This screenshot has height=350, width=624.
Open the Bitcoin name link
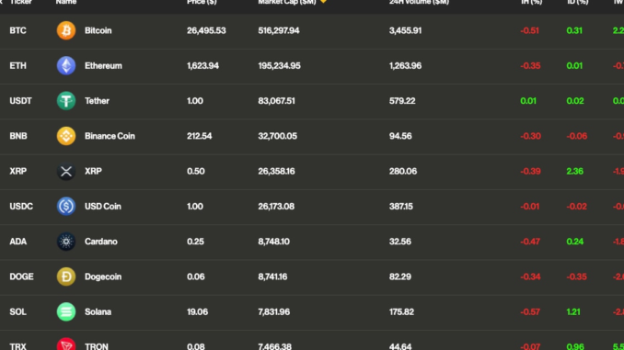[x=98, y=30]
